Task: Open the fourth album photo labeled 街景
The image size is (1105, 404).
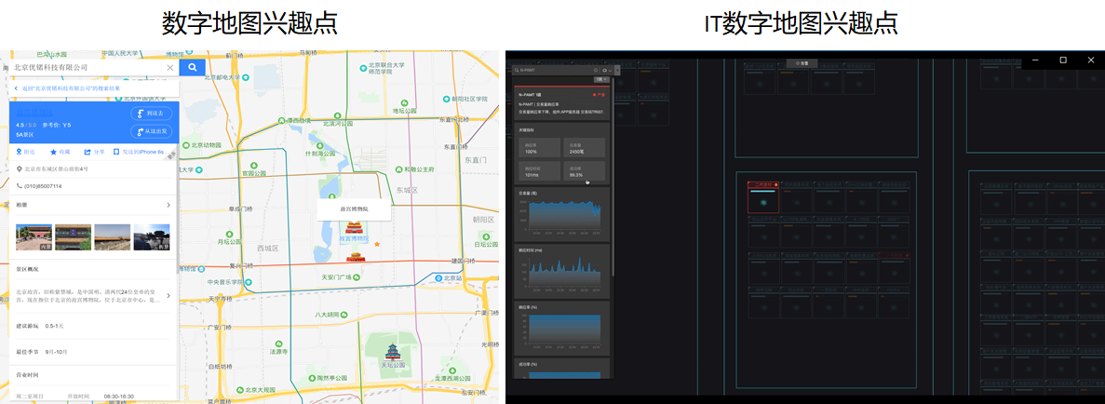Action: point(152,237)
